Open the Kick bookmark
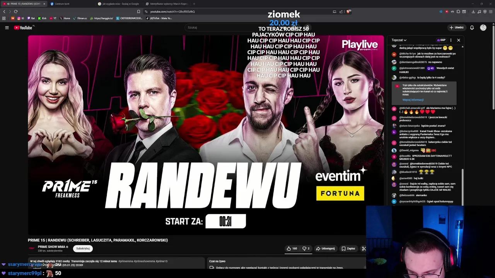Image resolution: width=495 pixels, height=278 pixels. 42,18
